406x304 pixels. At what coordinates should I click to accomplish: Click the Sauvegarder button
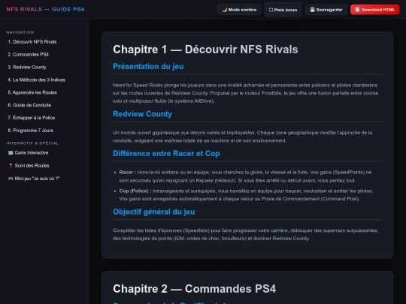coord(326,10)
